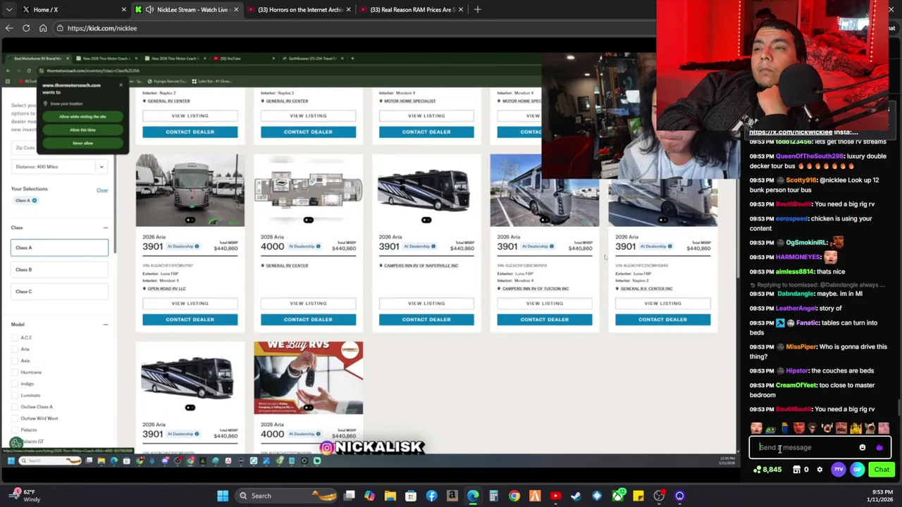Image resolution: width=902 pixels, height=507 pixels.
Task: Check the Outlaw Wild West checkbox
Action: (15, 418)
